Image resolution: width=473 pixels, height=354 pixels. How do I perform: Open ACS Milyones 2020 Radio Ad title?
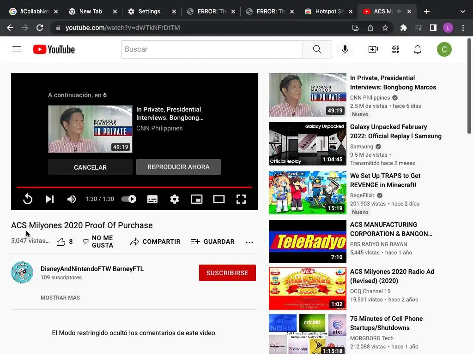pos(392,276)
